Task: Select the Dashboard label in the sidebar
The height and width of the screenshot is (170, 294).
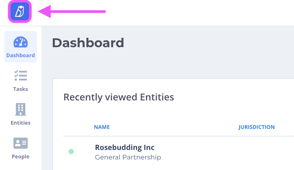Action: click(x=21, y=55)
